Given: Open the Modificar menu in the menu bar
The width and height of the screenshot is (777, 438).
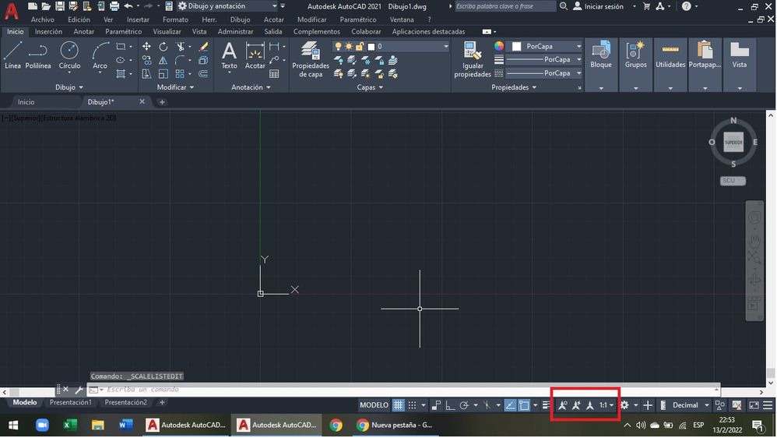Looking at the screenshot, I should pos(311,19).
